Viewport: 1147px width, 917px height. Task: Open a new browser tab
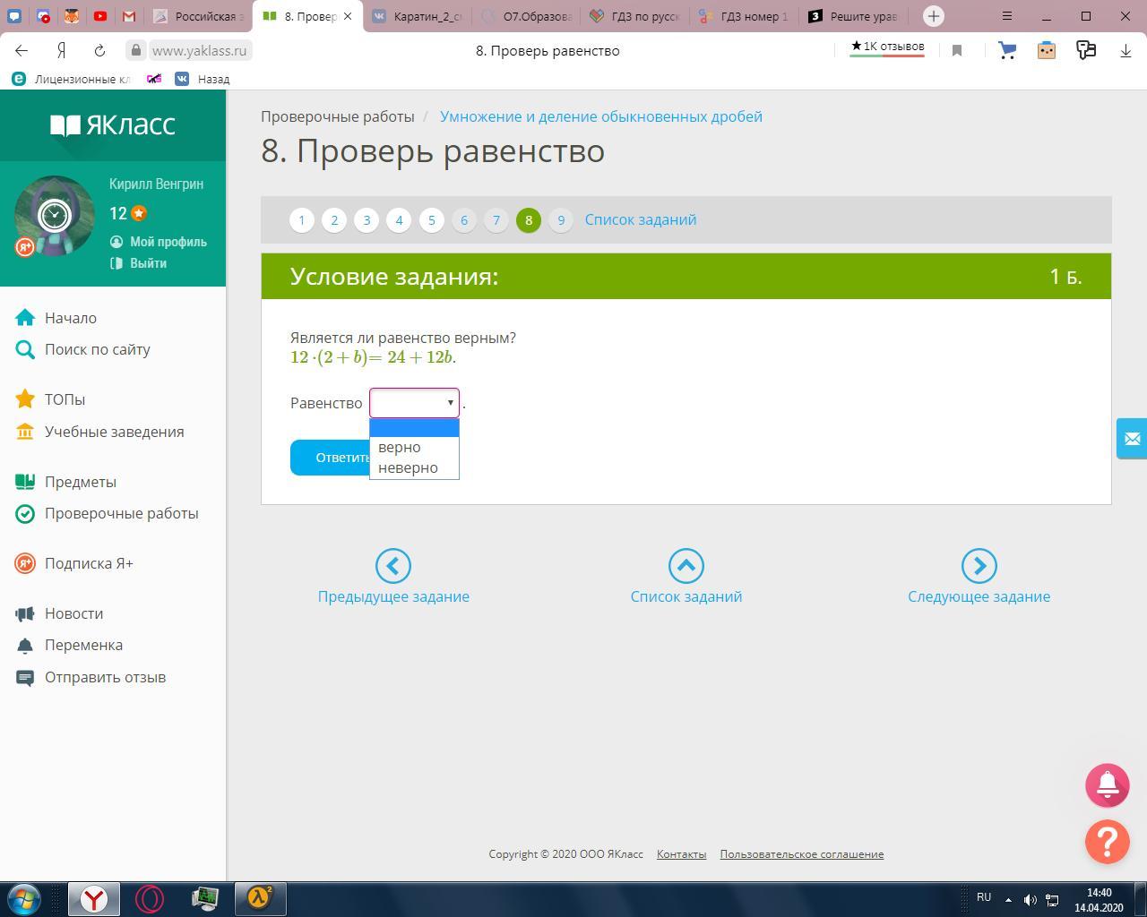(934, 16)
